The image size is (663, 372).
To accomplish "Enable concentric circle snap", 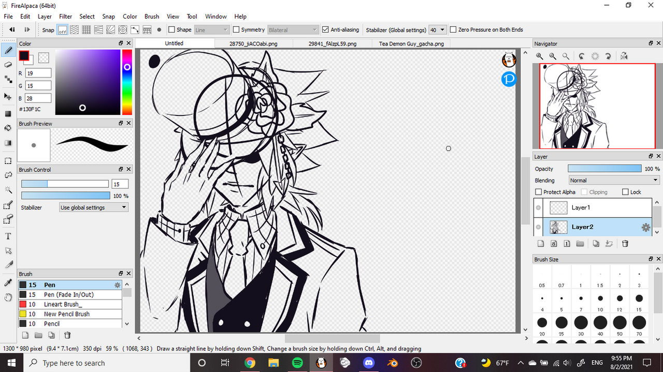I will click(x=123, y=30).
